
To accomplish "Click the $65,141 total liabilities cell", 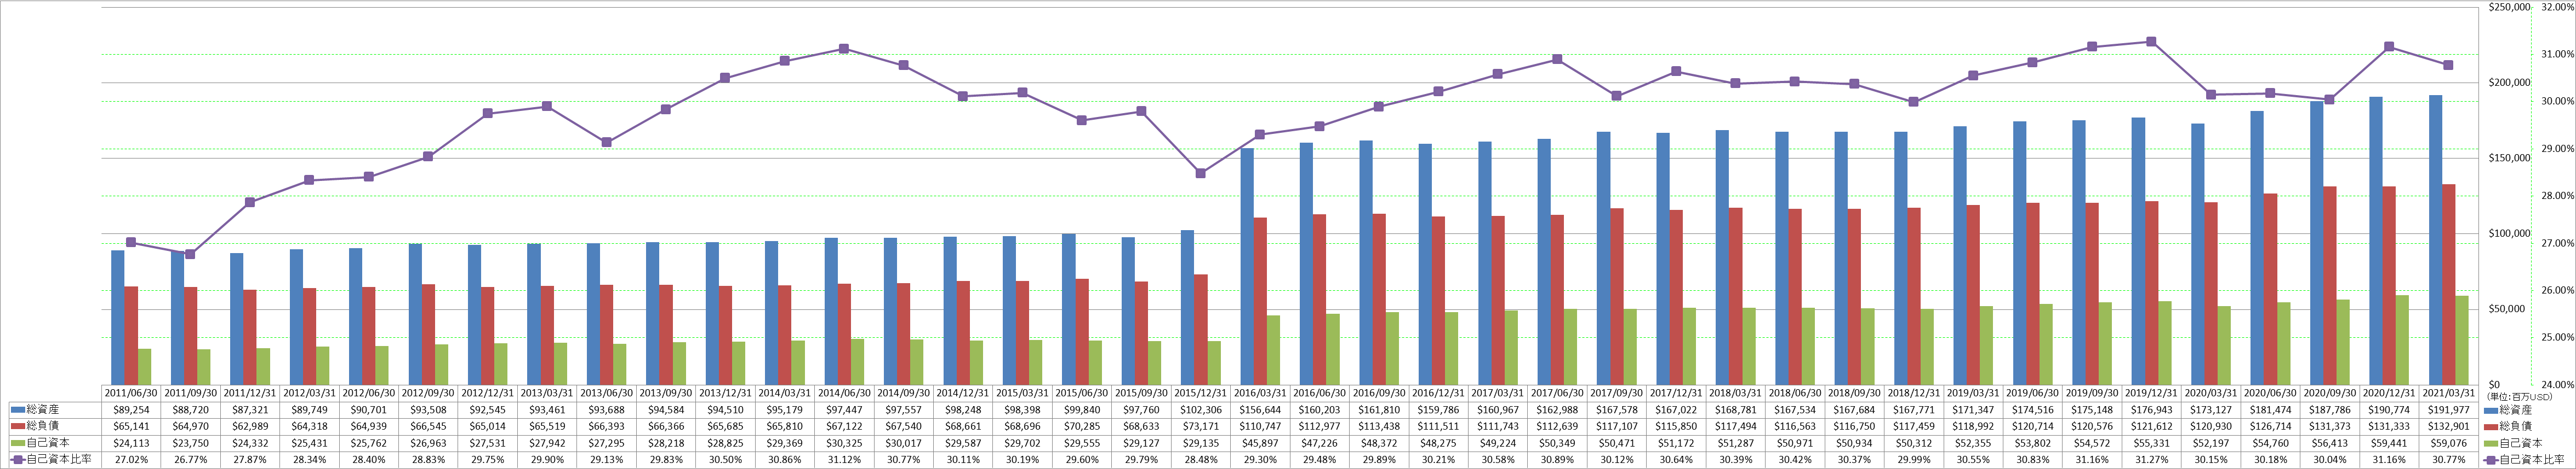I will pyautogui.click(x=131, y=426).
